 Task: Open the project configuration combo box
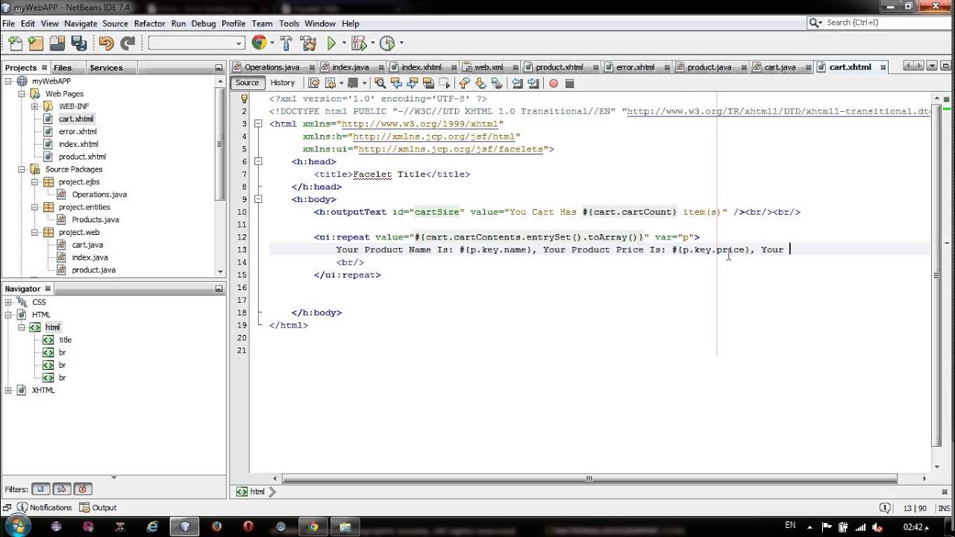click(x=197, y=43)
